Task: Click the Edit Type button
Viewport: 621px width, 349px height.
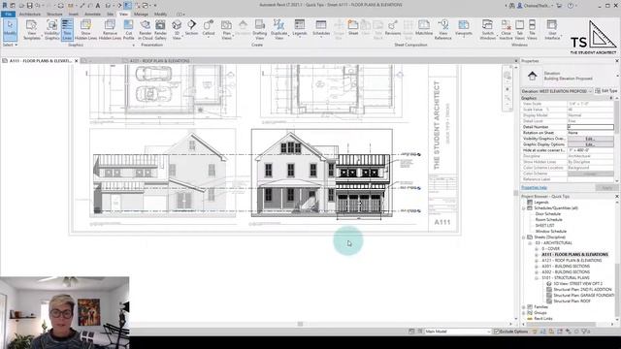Action: pyautogui.click(x=606, y=91)
